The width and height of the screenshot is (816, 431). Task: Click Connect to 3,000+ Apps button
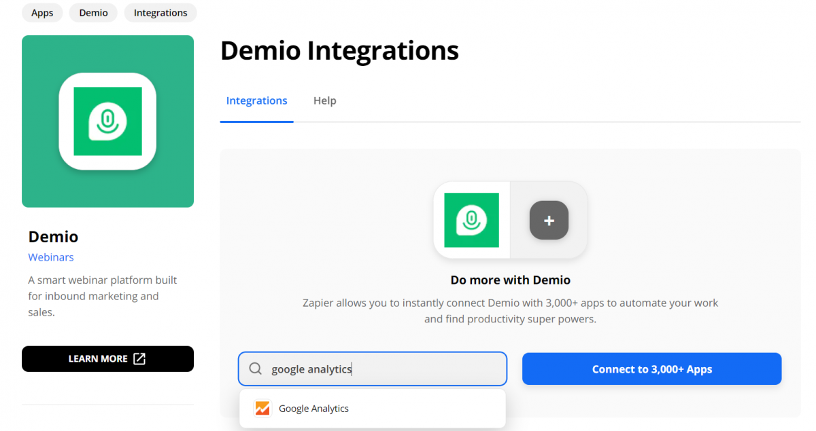(x=651, y=369)
